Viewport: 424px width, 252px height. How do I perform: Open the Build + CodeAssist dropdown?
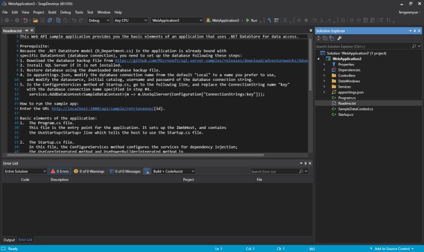(174, 171)
